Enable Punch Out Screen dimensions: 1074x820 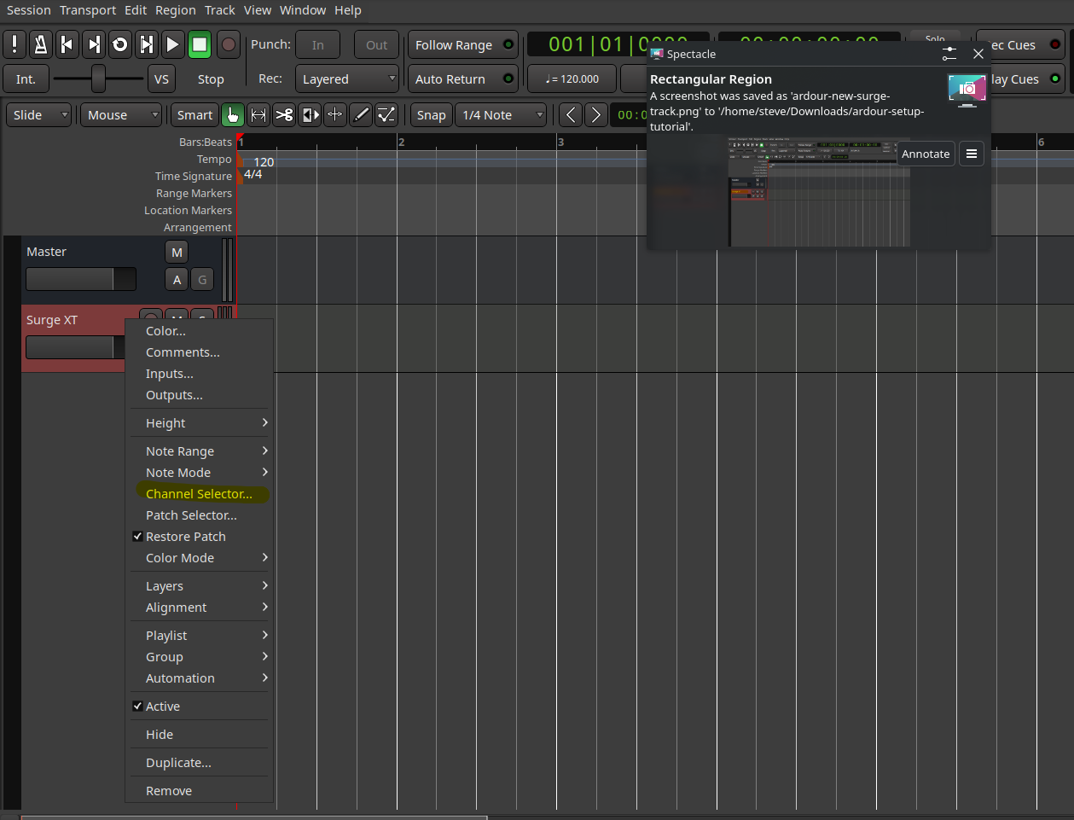377,44
